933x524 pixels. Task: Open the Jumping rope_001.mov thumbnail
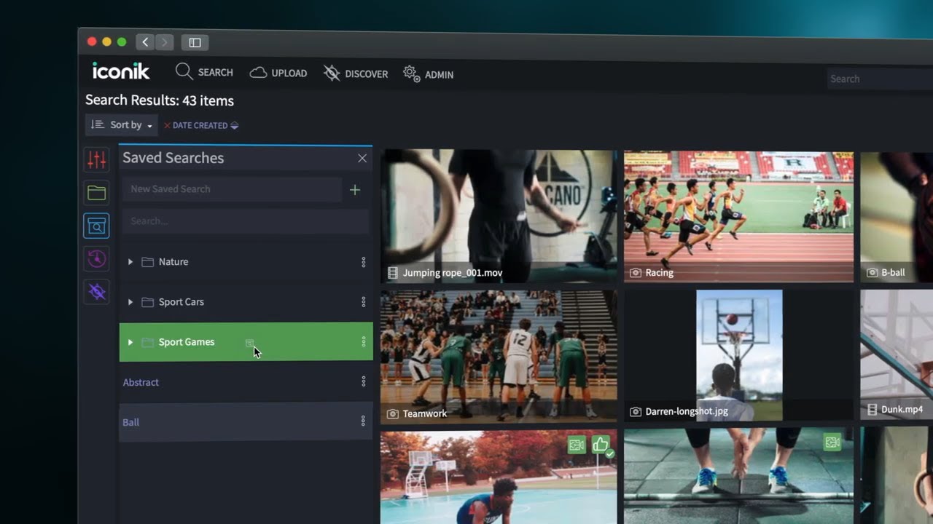499,216
